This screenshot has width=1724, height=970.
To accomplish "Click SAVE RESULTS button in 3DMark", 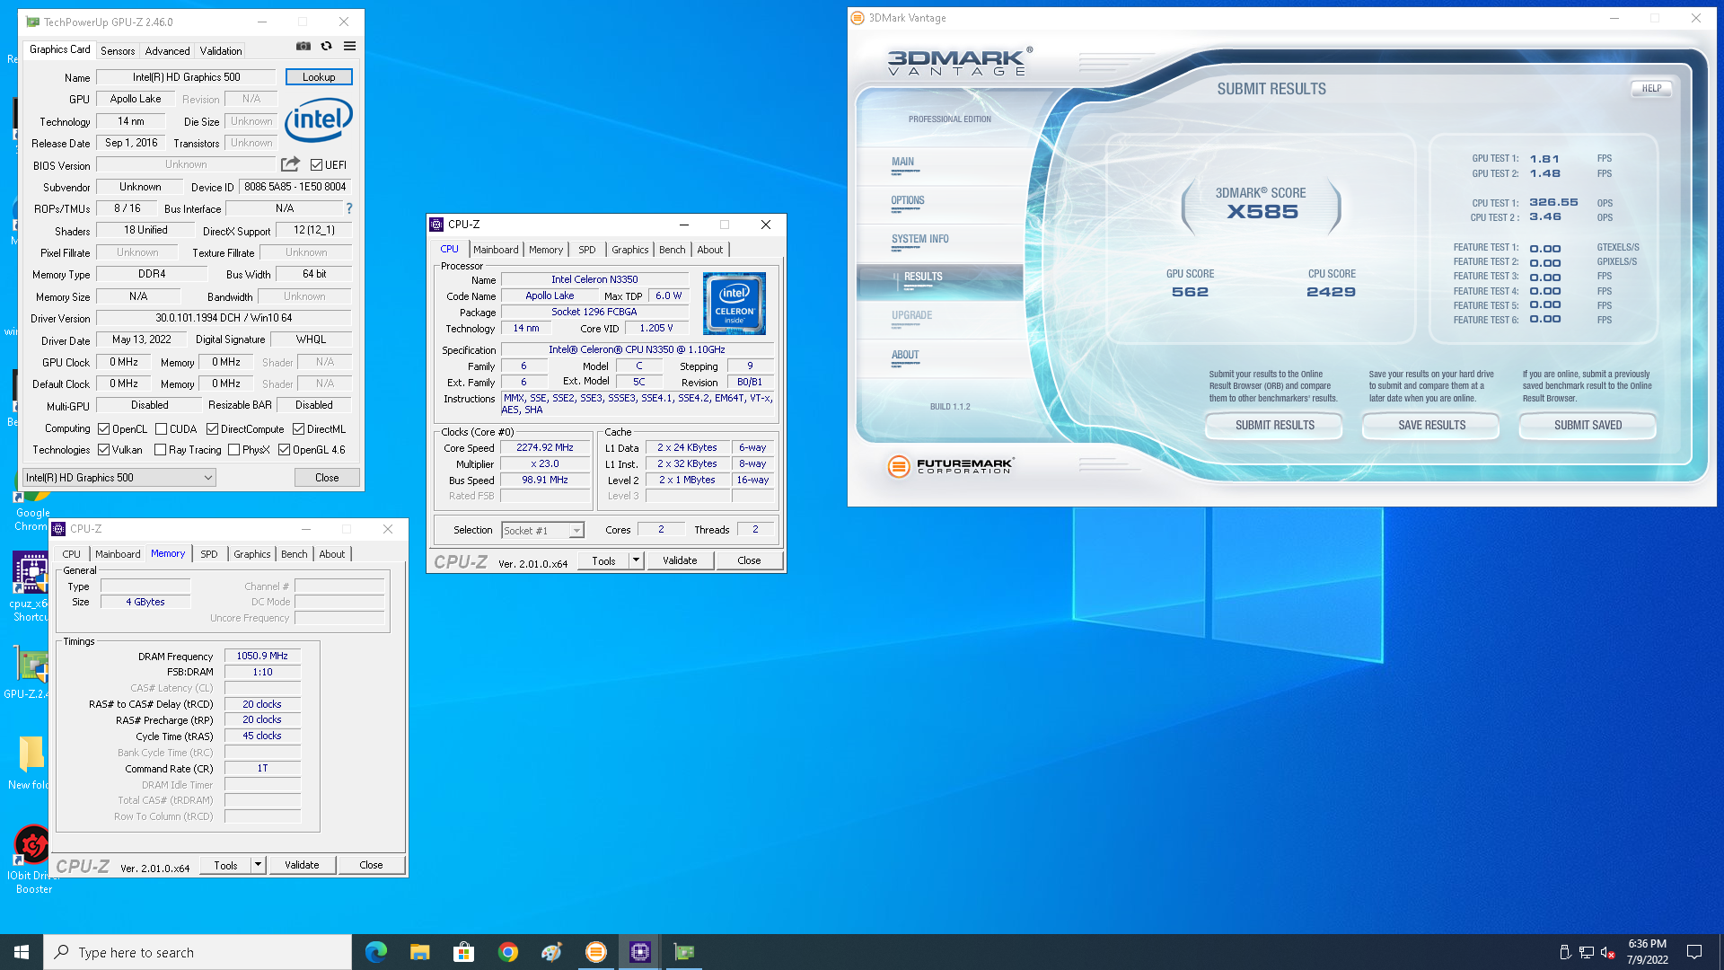I will [1431, 426].
